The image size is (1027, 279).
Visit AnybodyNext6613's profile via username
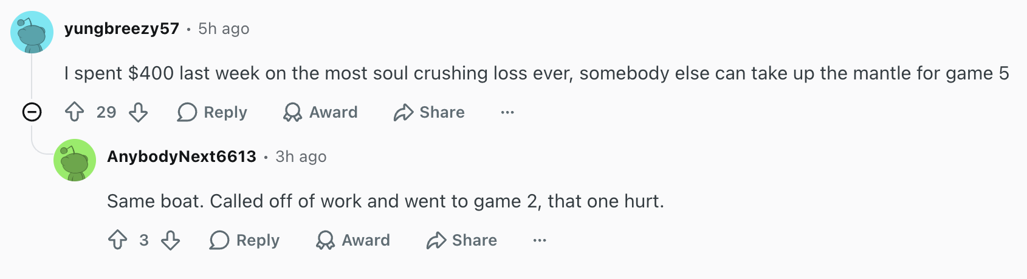coord(182,156)
